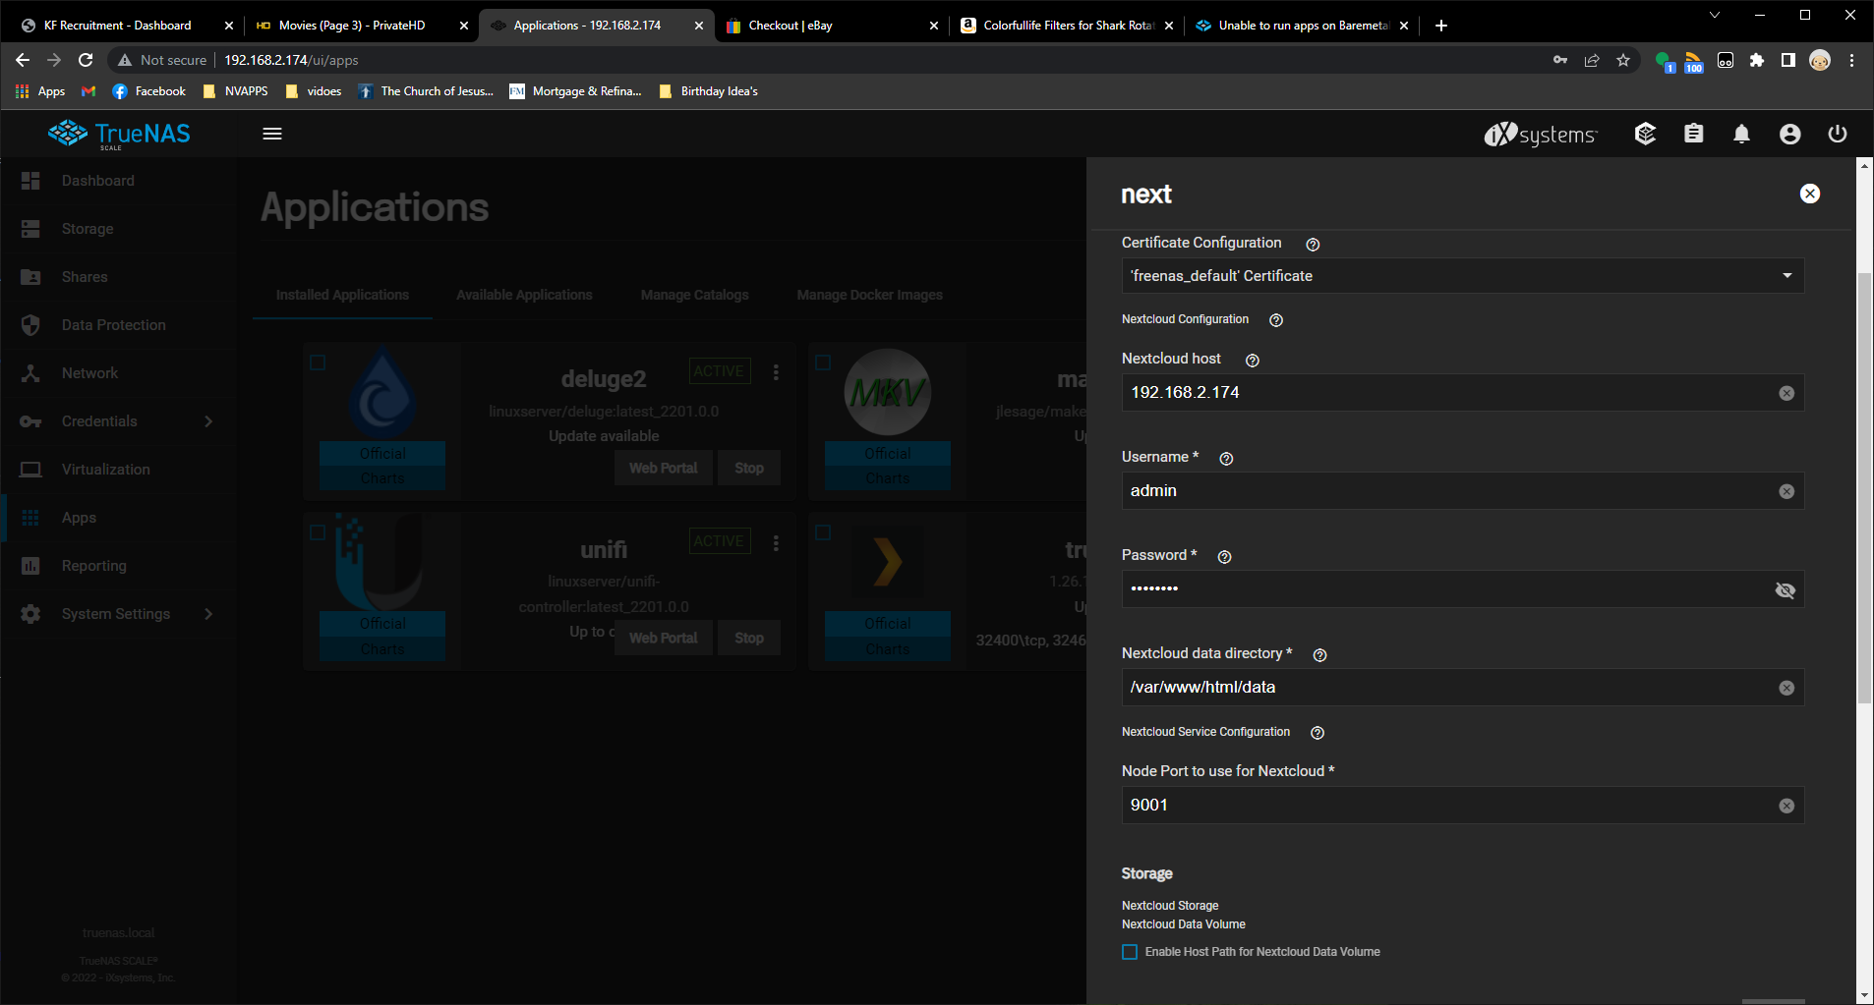Show help for Nextcloud data directory
Viewport: 1874px width, 1005px height.
point(1320,655)
